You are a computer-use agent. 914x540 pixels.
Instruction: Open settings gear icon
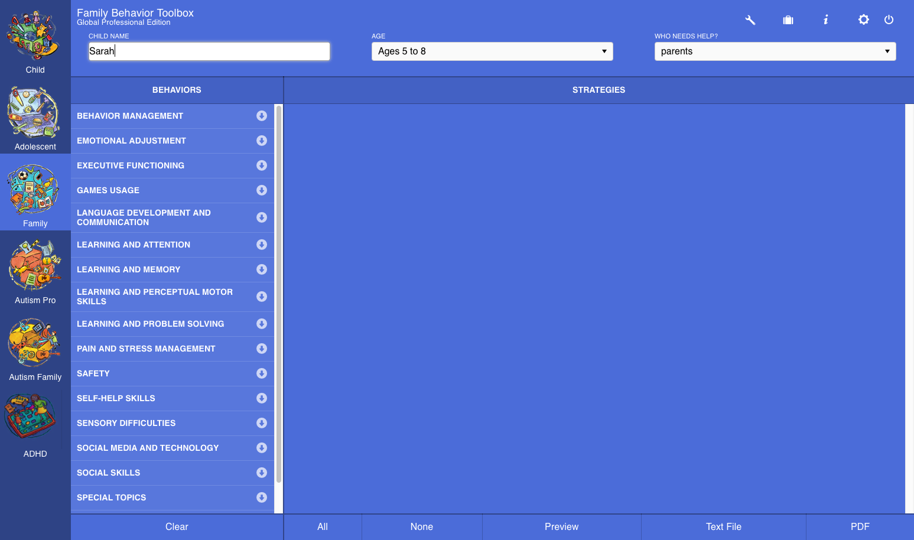click(863, 20)
